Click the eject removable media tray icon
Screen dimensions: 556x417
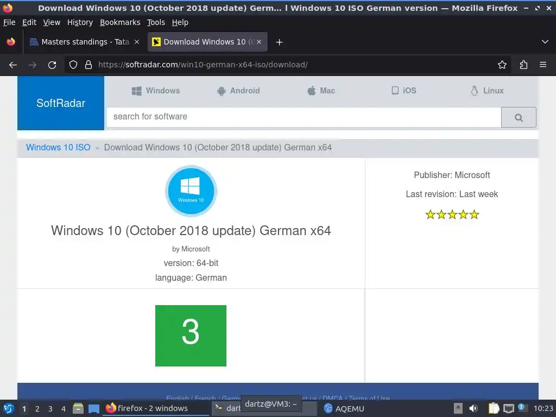pos(458,408)
